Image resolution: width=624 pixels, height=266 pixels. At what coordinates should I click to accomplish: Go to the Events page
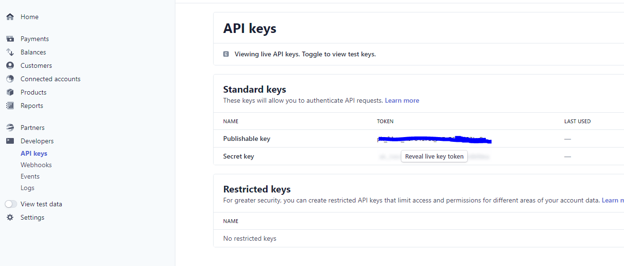[30, 176]
